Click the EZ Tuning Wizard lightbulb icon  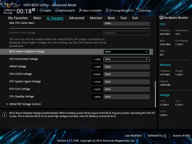[107, 10]
